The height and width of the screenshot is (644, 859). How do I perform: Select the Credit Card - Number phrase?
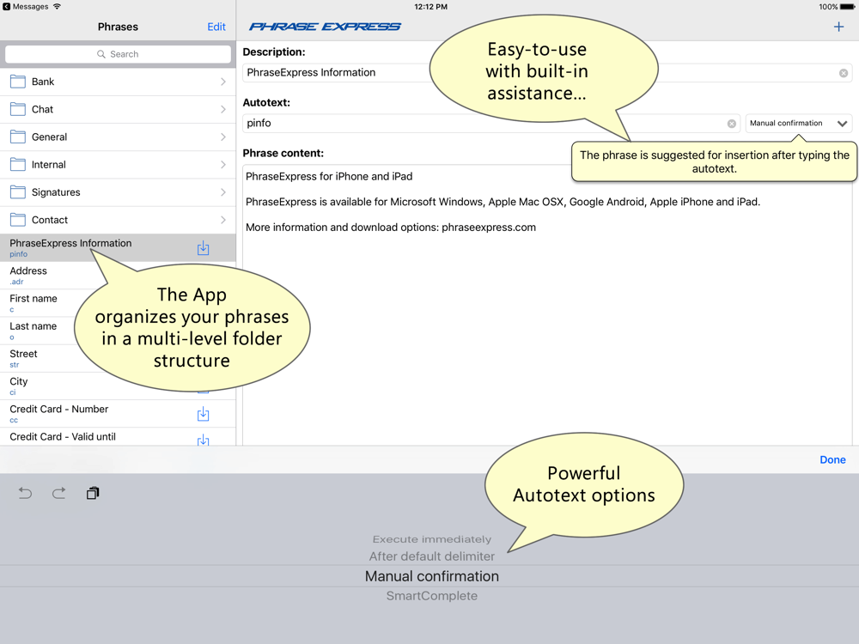(x=118, y=414)
